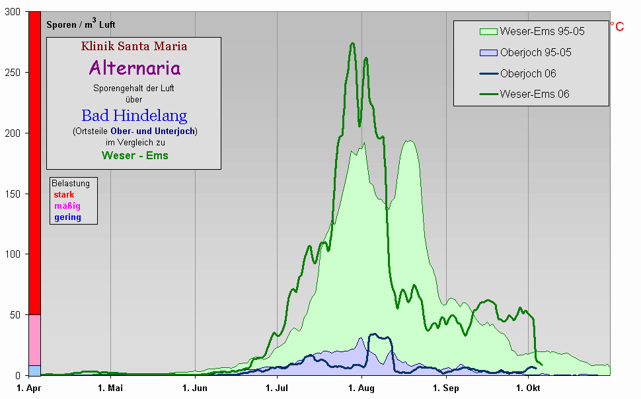Select the "150" y-axis label
This screenshot has width=641, height=399.
[13, 194]
